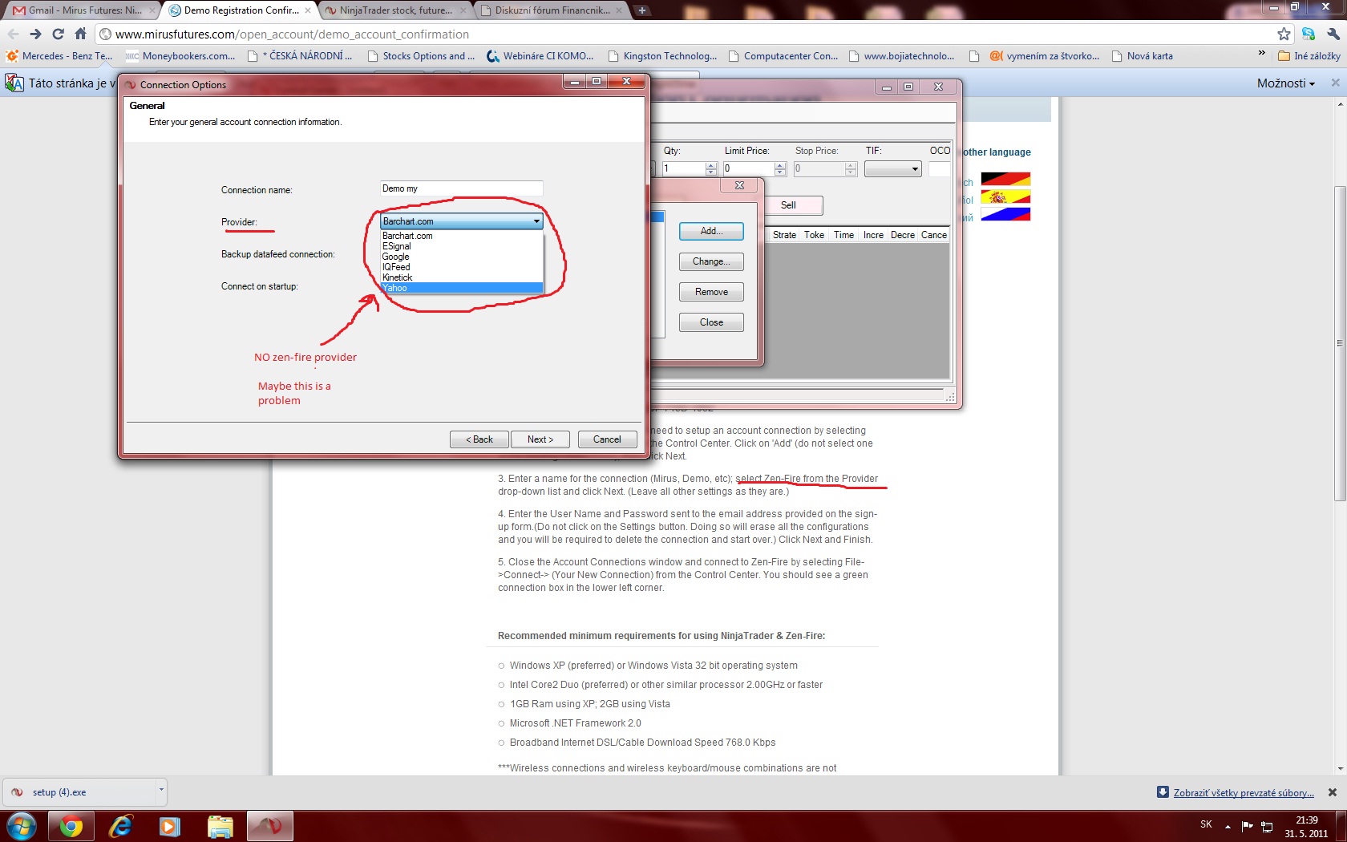Select the Russian flag language
Screen dimensions: 1347x842
click(1005, 214)
